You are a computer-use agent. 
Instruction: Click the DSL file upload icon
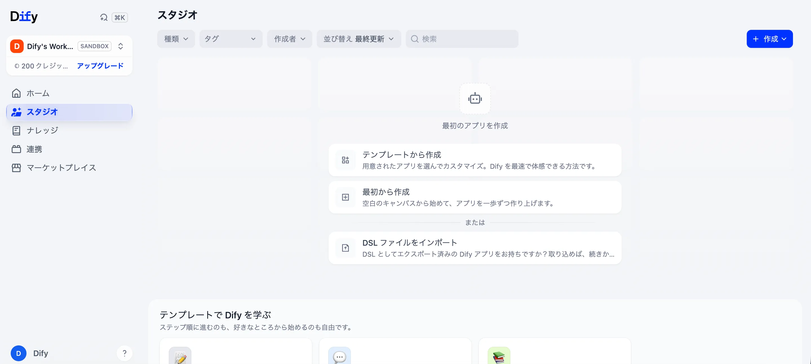pyautogui.click(x=345, y=248)
